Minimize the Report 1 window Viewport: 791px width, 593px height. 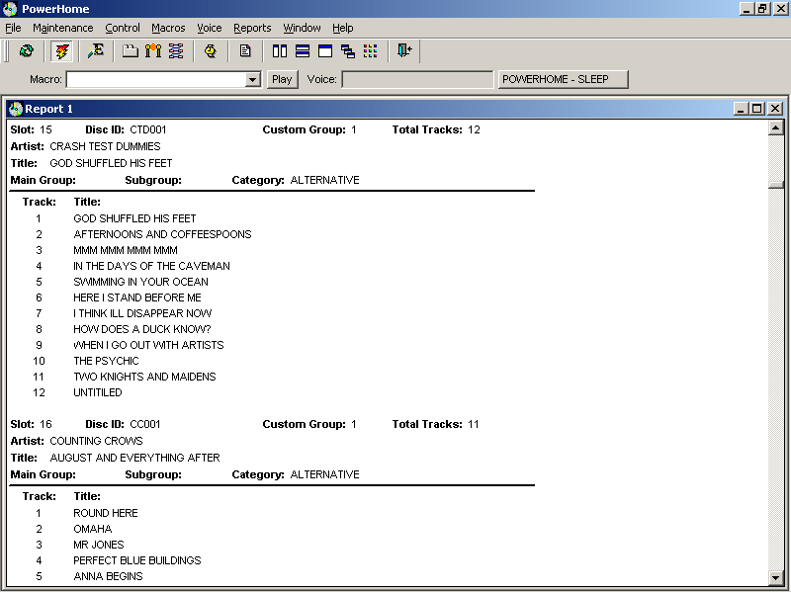[741, 109]
